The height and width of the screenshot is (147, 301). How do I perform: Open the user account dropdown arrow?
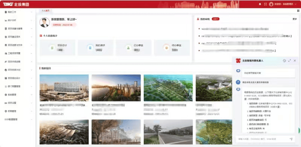(295, 4)
